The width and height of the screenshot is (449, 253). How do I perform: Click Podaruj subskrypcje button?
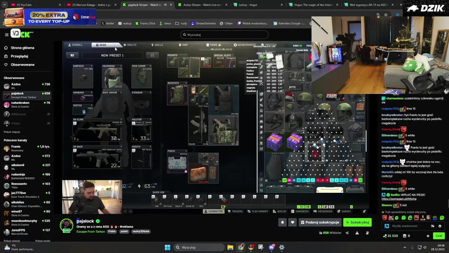coord(320,222)
